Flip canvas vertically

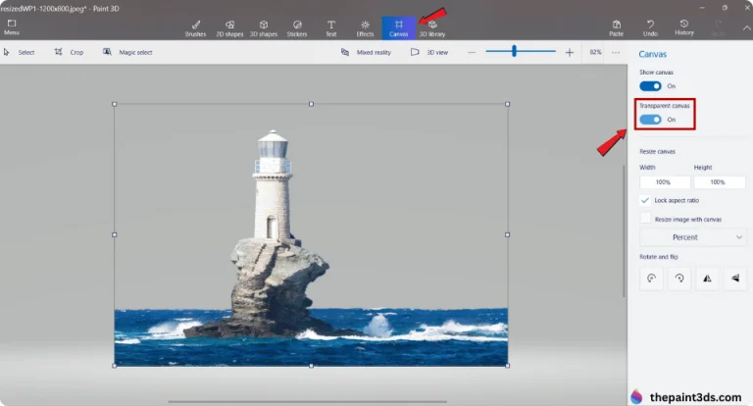coord(735,279)
